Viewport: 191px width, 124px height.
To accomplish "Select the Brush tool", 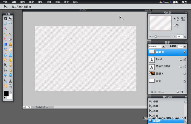I will point(10,34).
